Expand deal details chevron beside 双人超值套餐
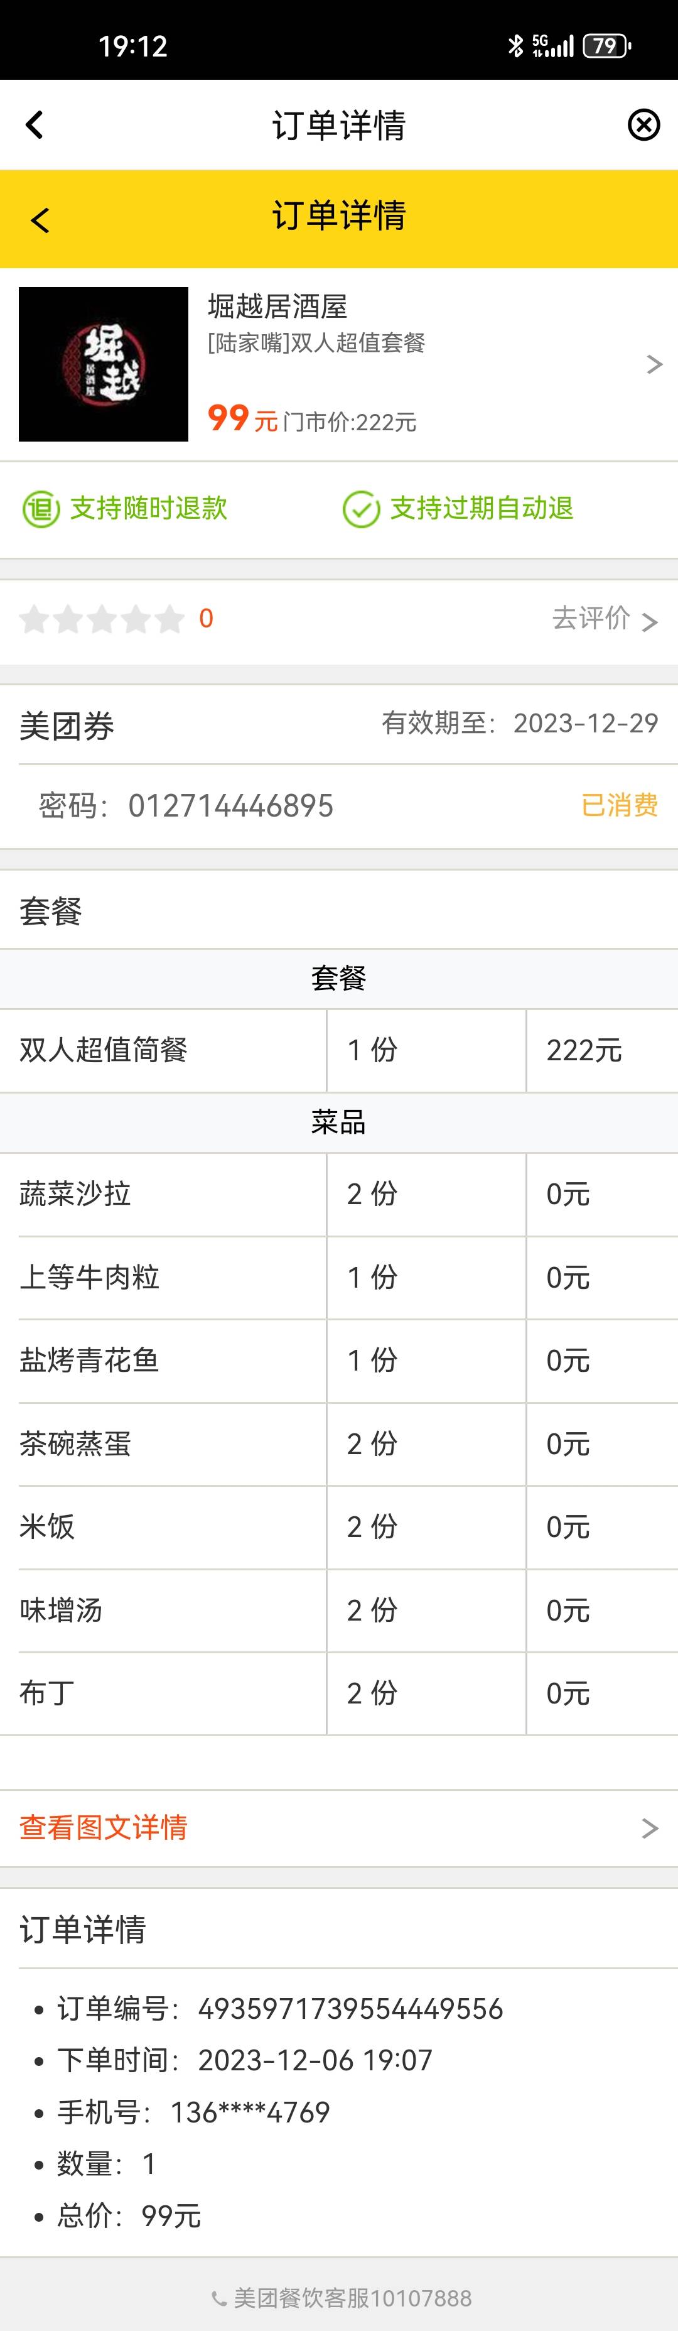 [655, 365]
